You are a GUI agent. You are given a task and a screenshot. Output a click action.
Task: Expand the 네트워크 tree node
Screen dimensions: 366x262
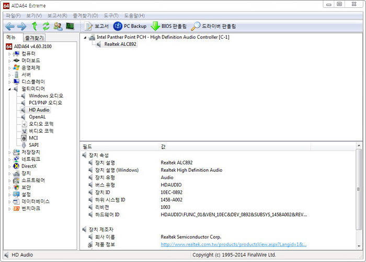tap(9, 159)
